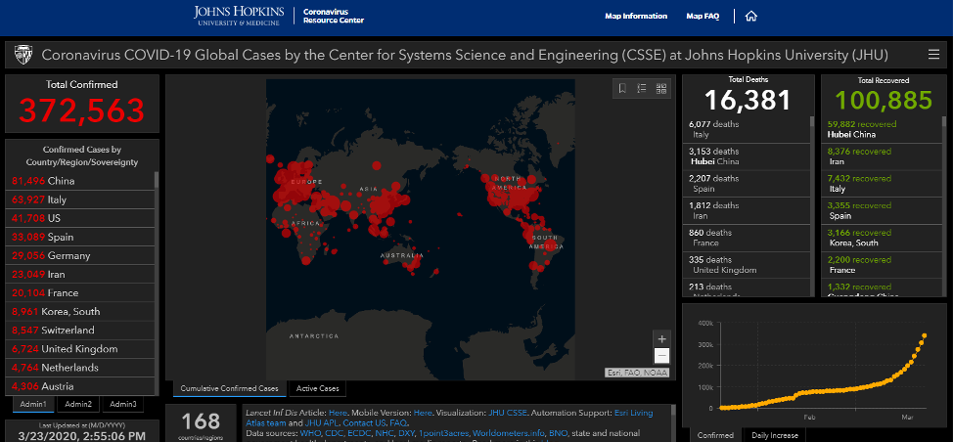Click the 3,153 deaths Hubei China row
The image size is (953, 442).
click(747, 156)
